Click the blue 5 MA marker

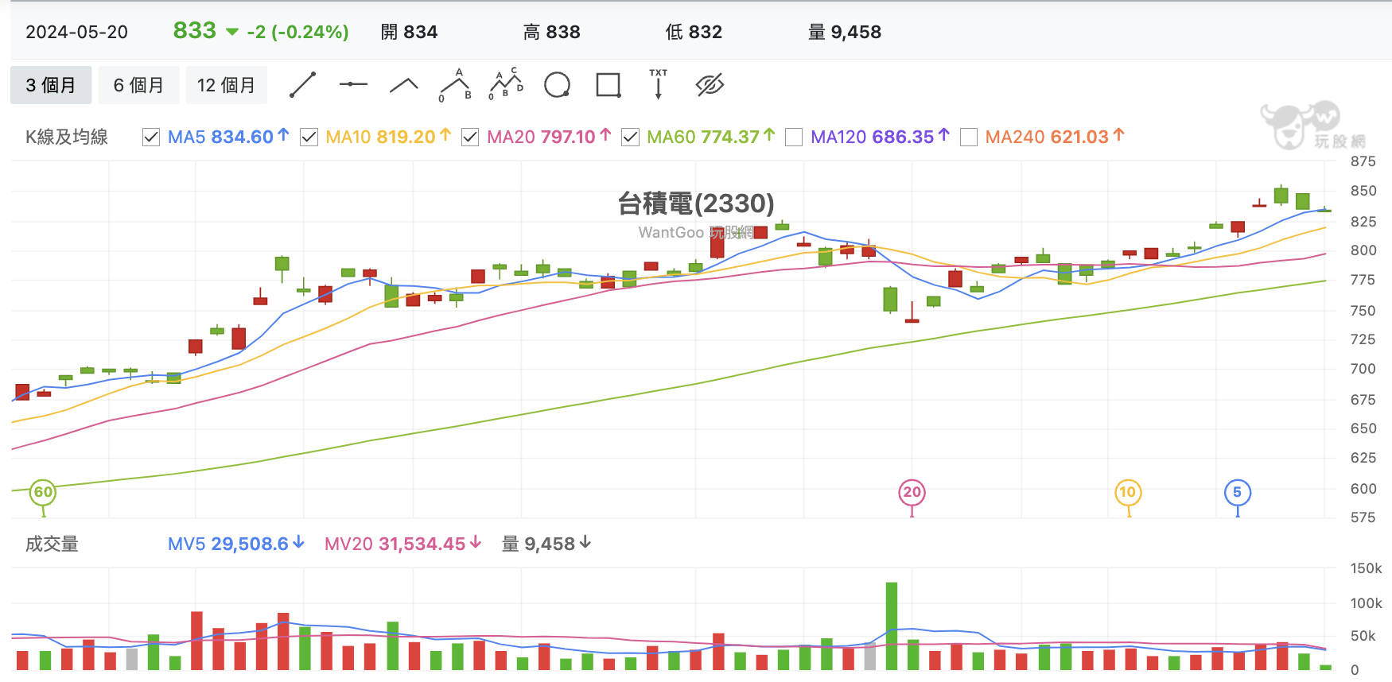click(1238, 493)
